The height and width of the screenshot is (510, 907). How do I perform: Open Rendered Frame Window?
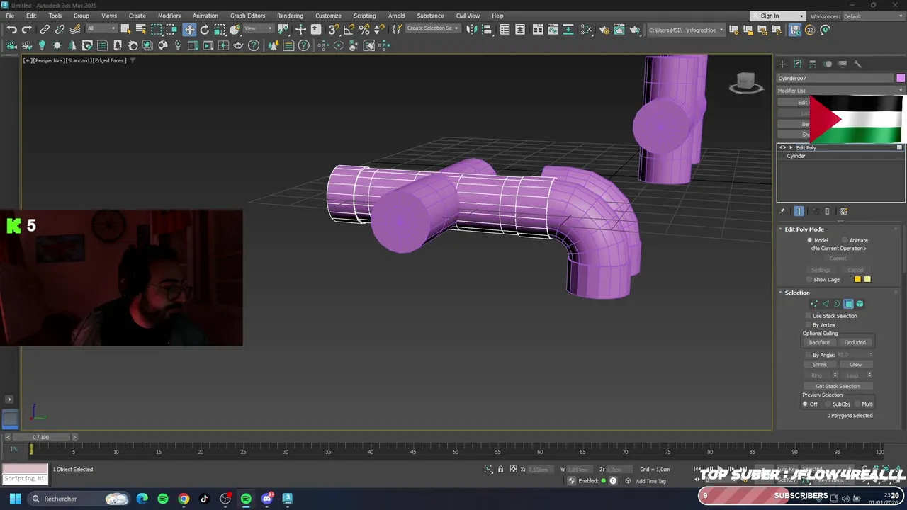point(619,29)
